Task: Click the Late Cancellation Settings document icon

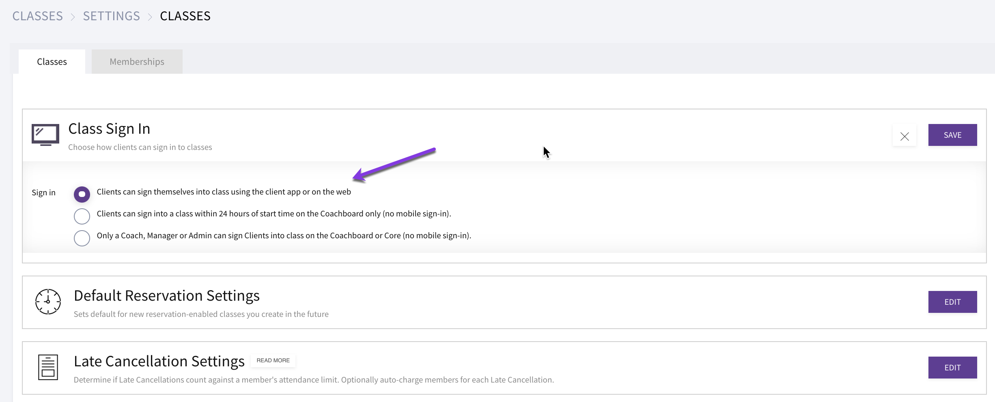Action: click(48, 367)
